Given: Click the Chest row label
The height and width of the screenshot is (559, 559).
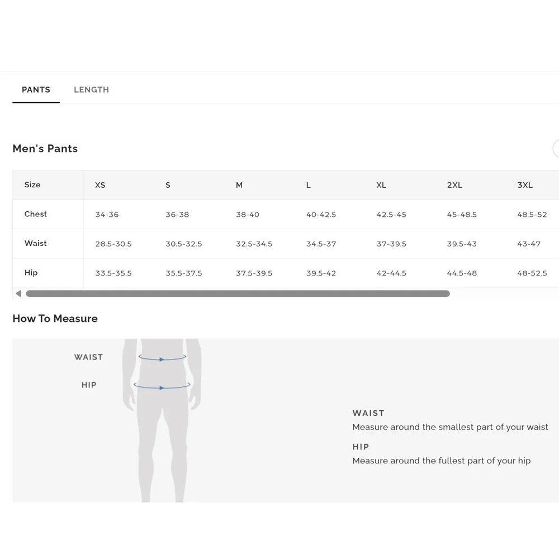Looking at the screenshot, I should [36, 214].
